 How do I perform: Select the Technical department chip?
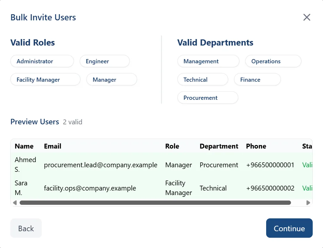click(x=203, y=79)
